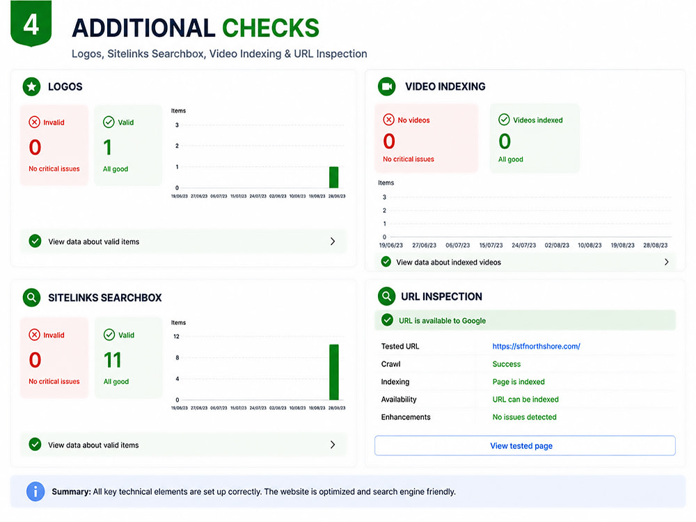Screen dimensions: 696x522
Task: Click the Sitelinks Invalid count 0
Action: [35, 360]
